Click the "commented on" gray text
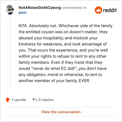122x122 pixels. click(74, 8)
